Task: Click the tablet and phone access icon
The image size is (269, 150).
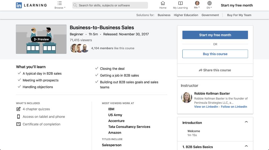Action: 18,117
